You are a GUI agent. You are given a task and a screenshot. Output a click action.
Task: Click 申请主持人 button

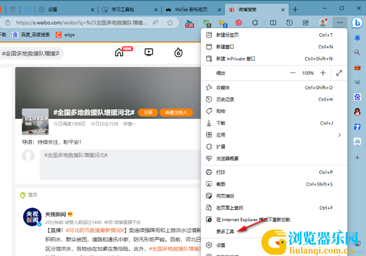point(176,113)
